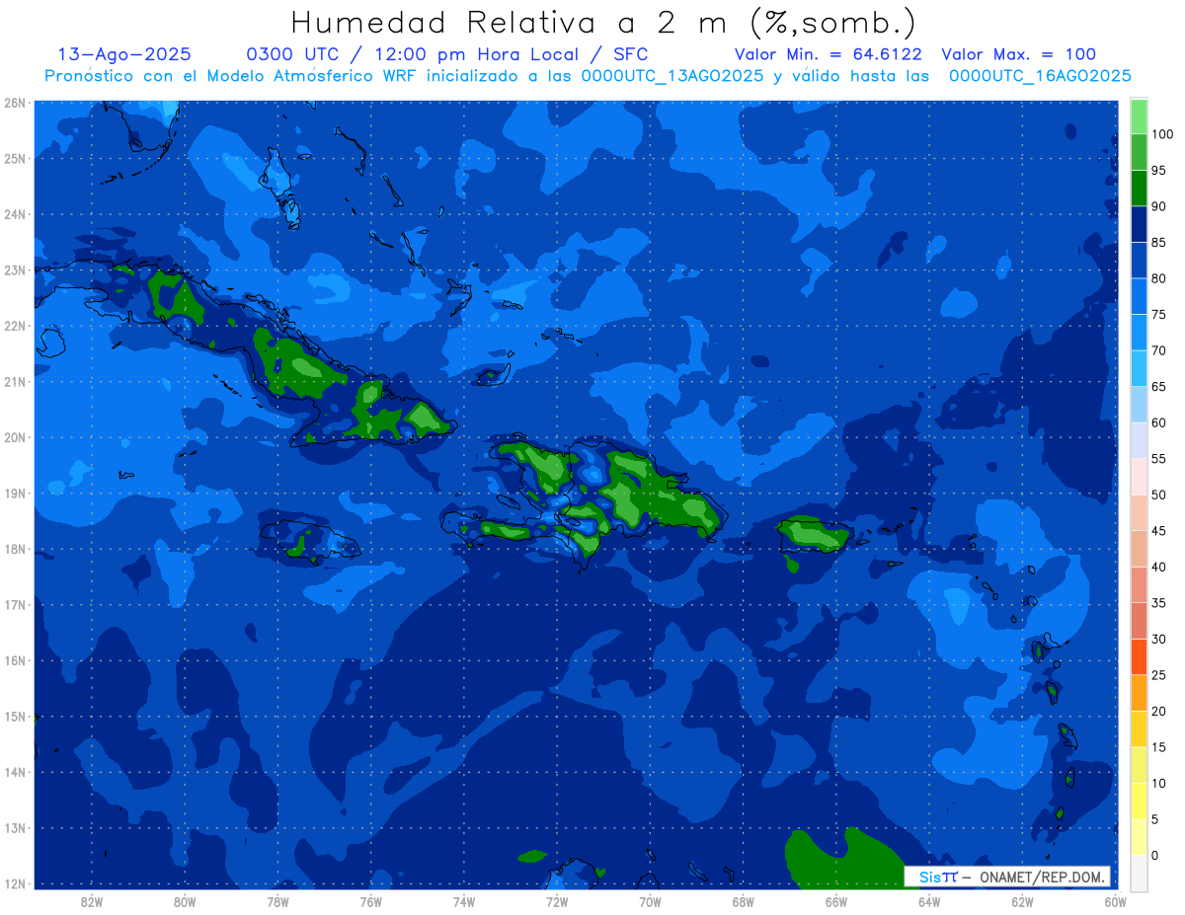Click the color bar segment between 75 and 80

(x=1138, y=296)
